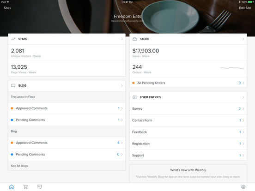
Task: Tap the Blog header speech bubble icon
Action: [13, 86]
